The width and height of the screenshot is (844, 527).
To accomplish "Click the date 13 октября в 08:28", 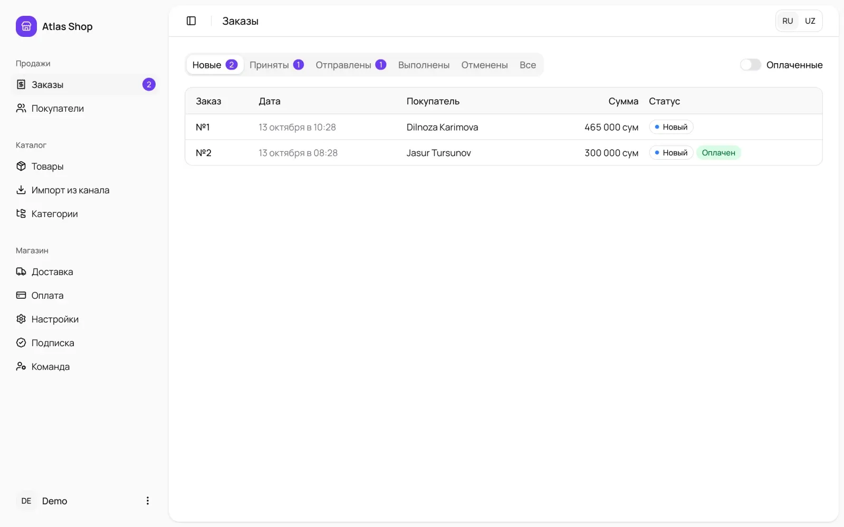I will click(298, 153).
